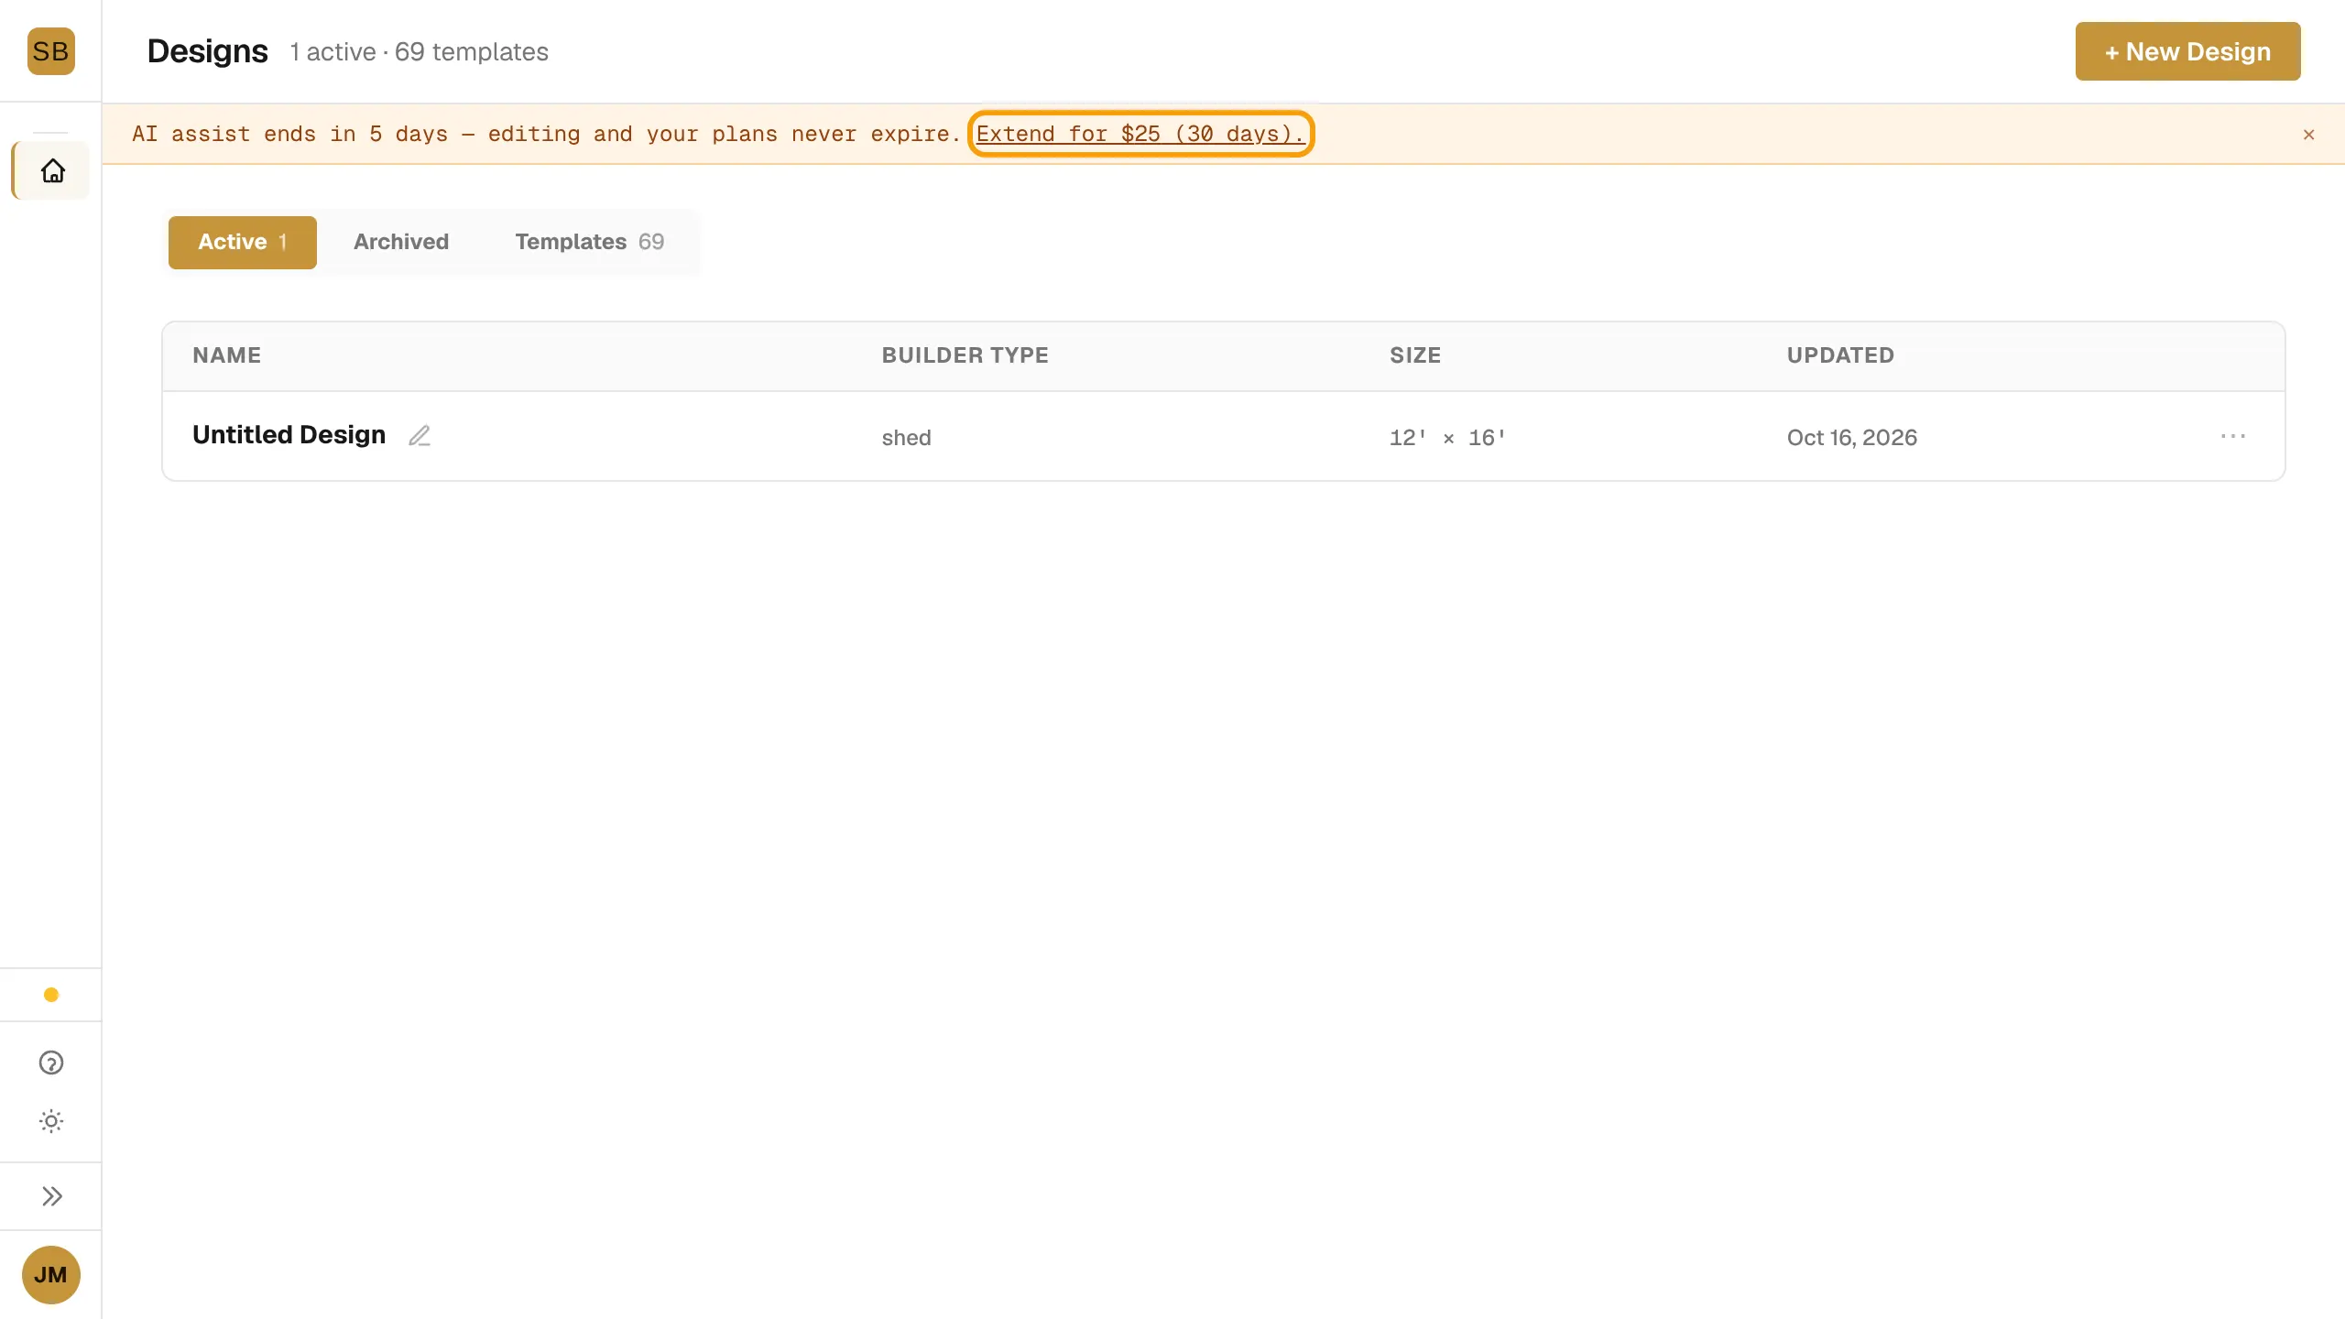Dismiss the AI assist banner
This screenshot has width=2345, height=1319.
pos(2308,135)
